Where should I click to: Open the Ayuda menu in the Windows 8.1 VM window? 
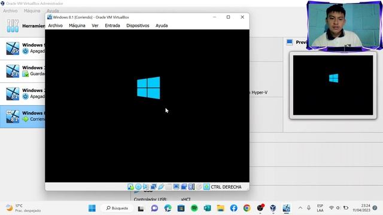pos(162,26)
